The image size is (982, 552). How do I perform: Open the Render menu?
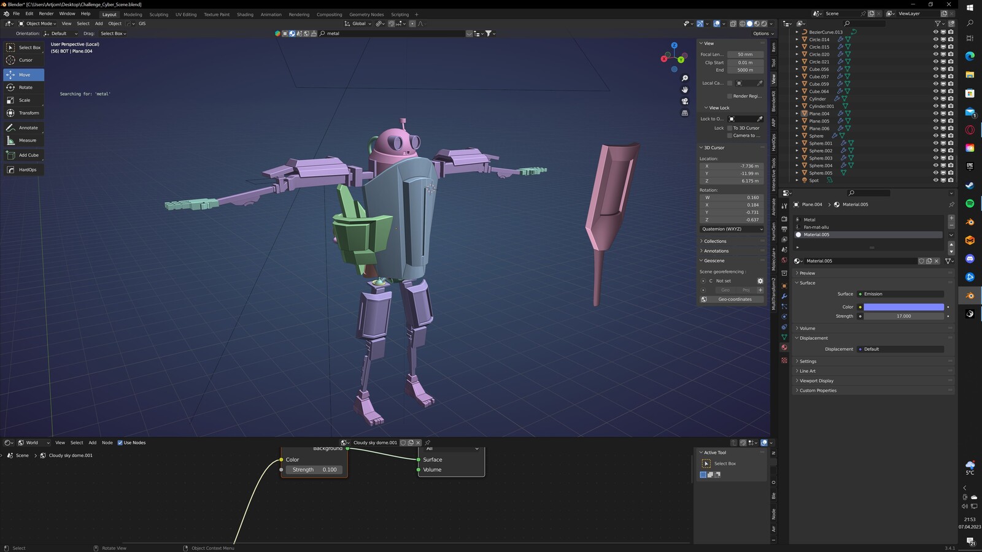pyautogui.click(x=46, y=13)
